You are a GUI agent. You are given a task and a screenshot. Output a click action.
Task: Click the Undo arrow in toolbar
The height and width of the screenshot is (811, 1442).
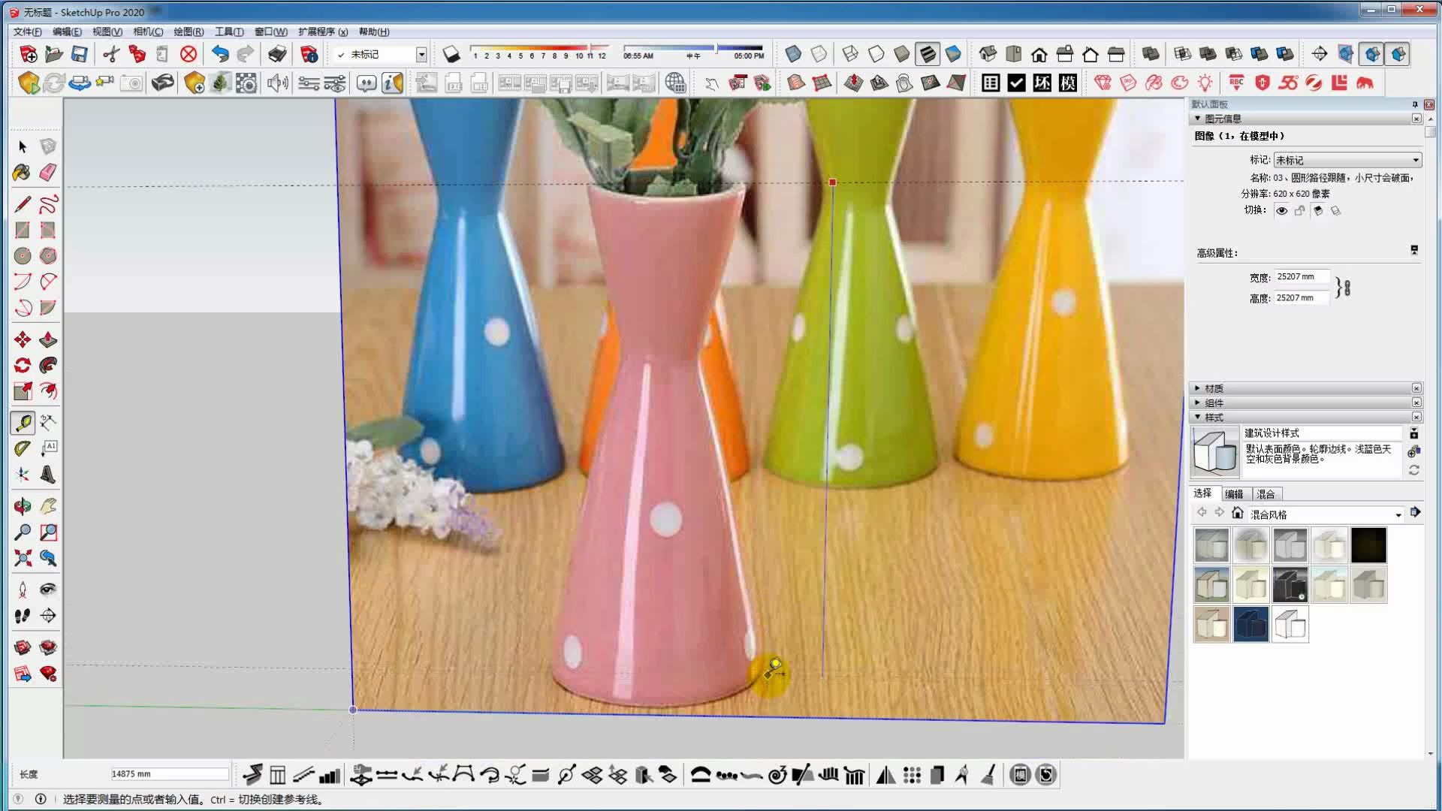click(219, 54)
